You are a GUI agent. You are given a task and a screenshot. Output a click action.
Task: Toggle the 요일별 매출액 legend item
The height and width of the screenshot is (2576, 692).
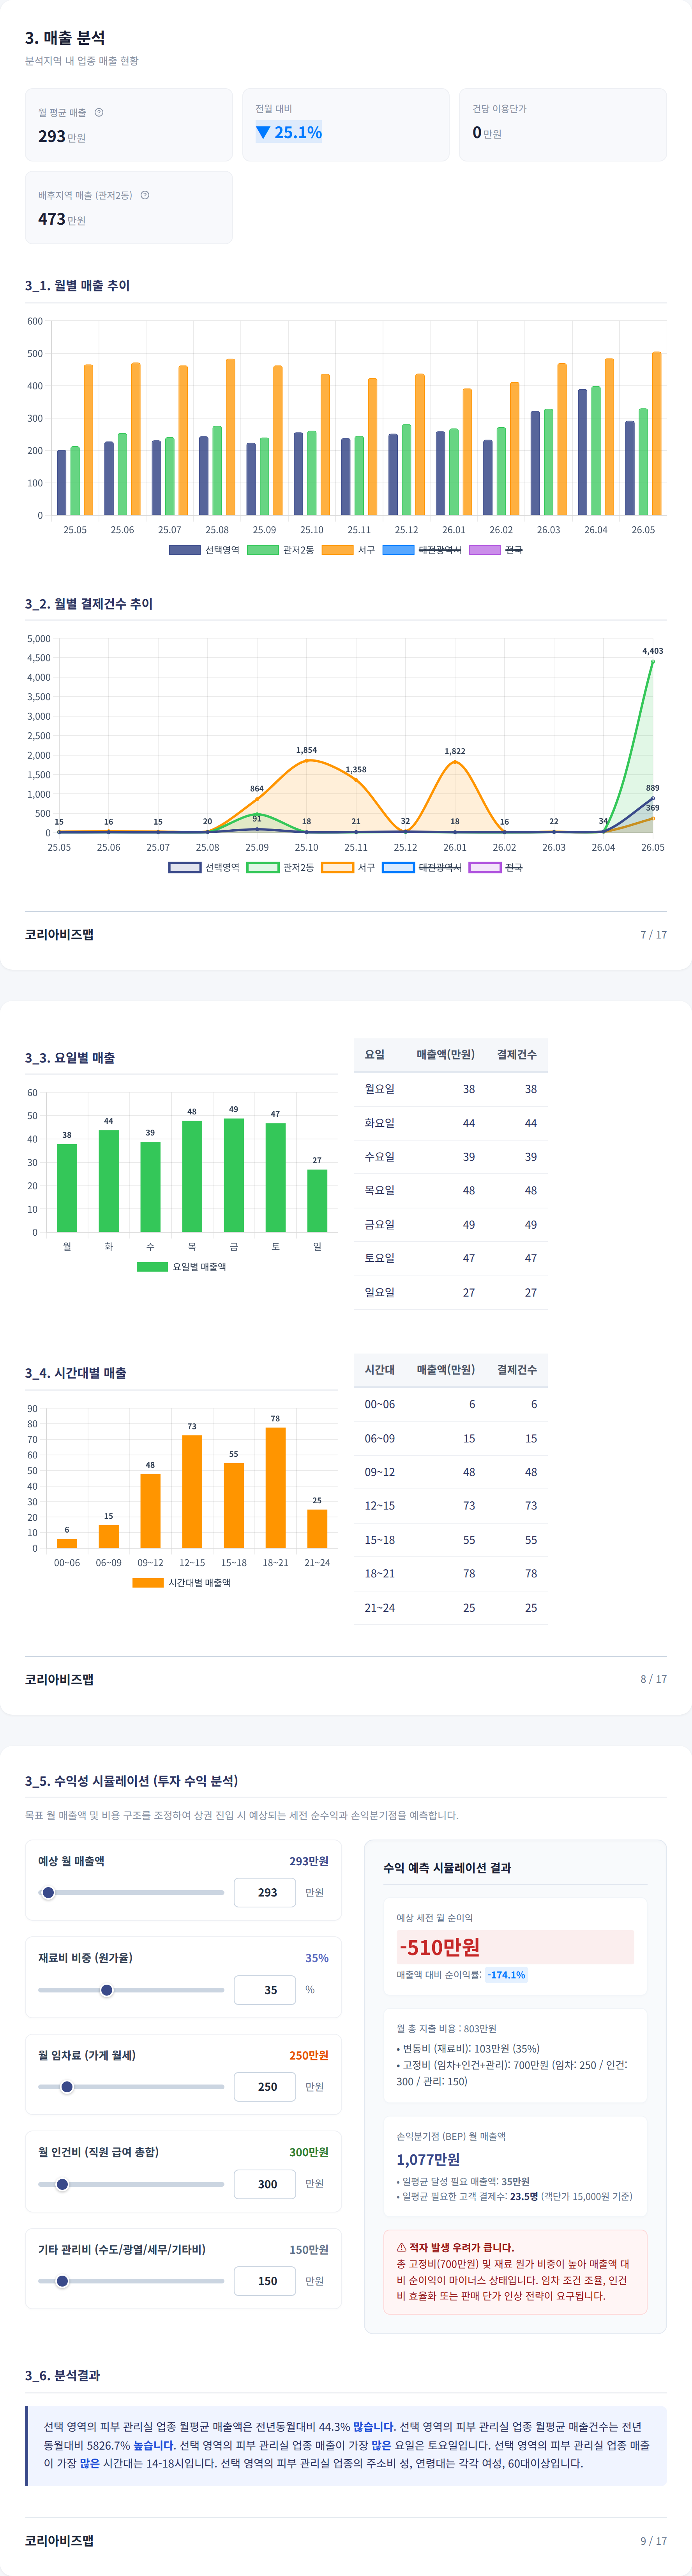pyautogui.click(x=182, y=1267)
